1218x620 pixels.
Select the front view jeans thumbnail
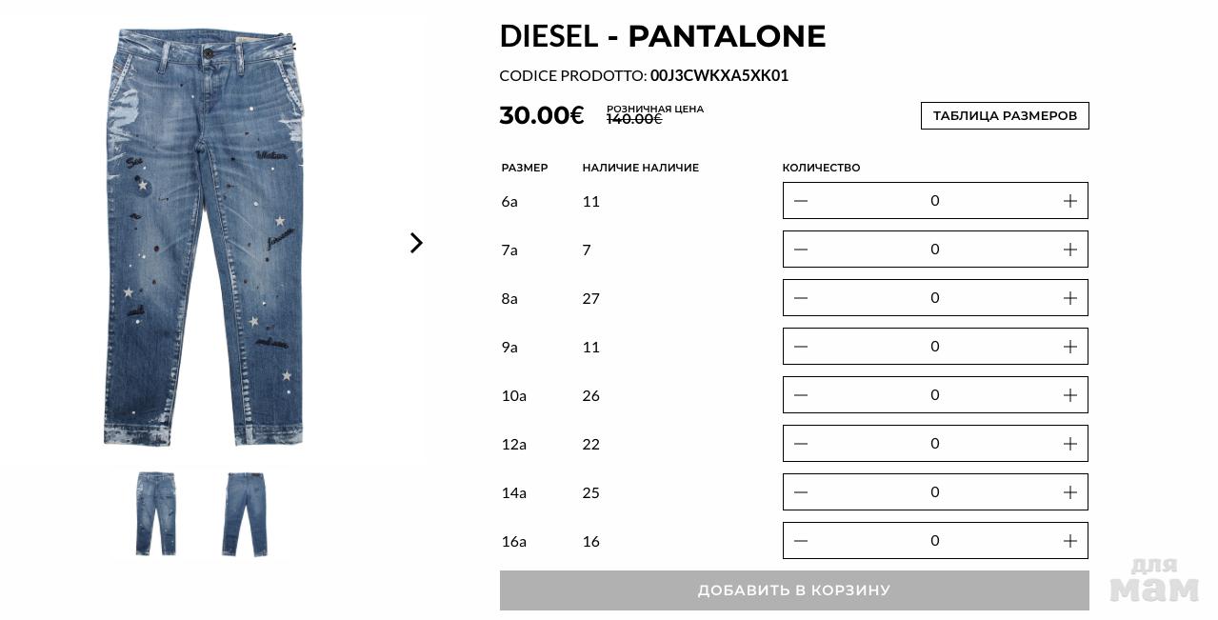pyautogui.click(x=155, y=513)
